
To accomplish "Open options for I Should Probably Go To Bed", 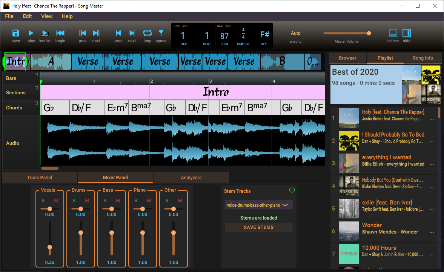I will (x=432, y=141).
